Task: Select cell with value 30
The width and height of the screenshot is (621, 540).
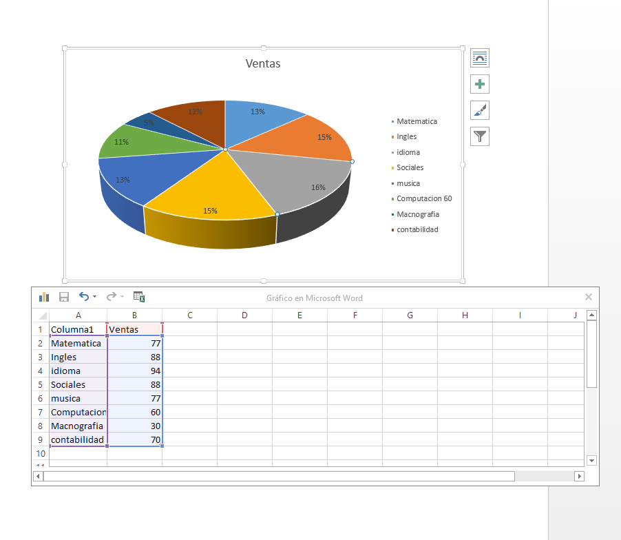Action: pos(135,426)
